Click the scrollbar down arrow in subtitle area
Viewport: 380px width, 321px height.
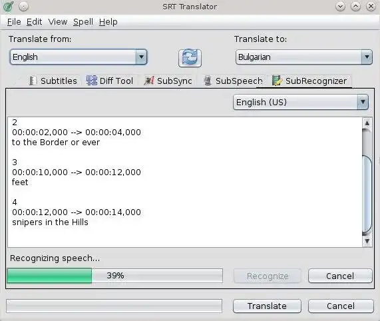pos(367,241)
